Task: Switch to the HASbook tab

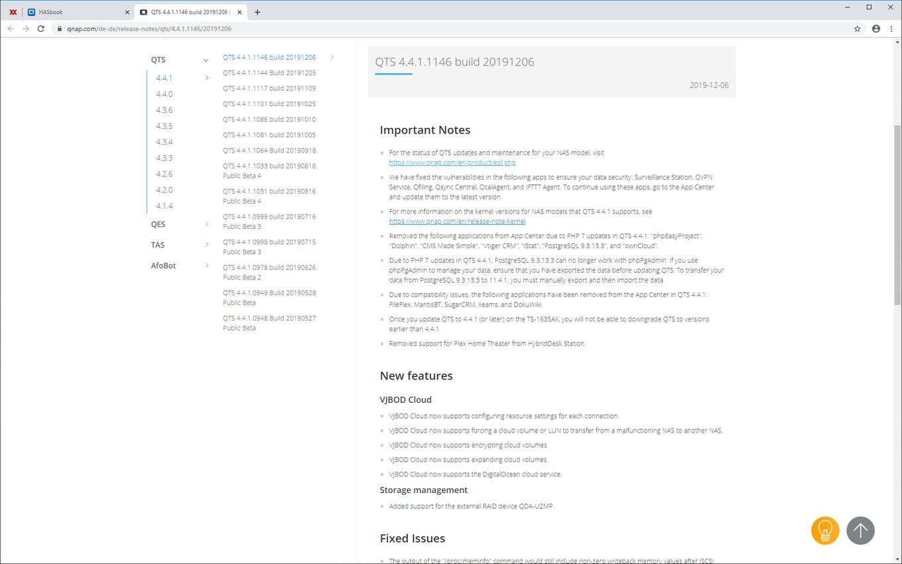Action: click(x=78, y=12)
